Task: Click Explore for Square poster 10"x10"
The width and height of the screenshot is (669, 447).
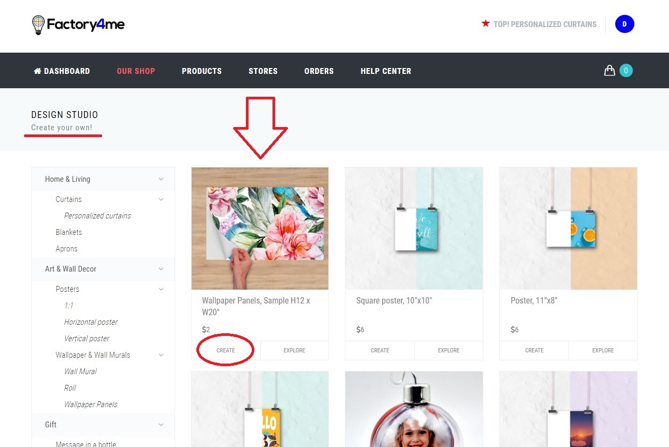Action: click(x=449, y=350)
